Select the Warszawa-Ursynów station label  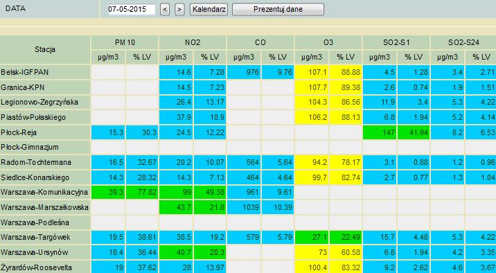point(45,252)
